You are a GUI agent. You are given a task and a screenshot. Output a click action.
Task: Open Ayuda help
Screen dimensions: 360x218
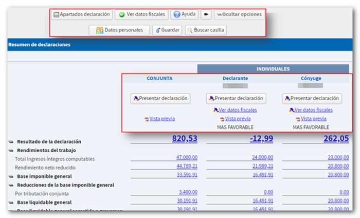point(184,14)
